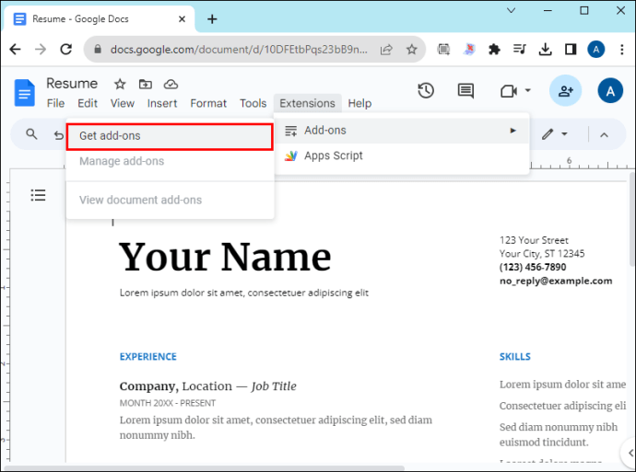Open the new tab with plus button
The height and width of the screenshot is (472, 636).
tap(212, 19)
